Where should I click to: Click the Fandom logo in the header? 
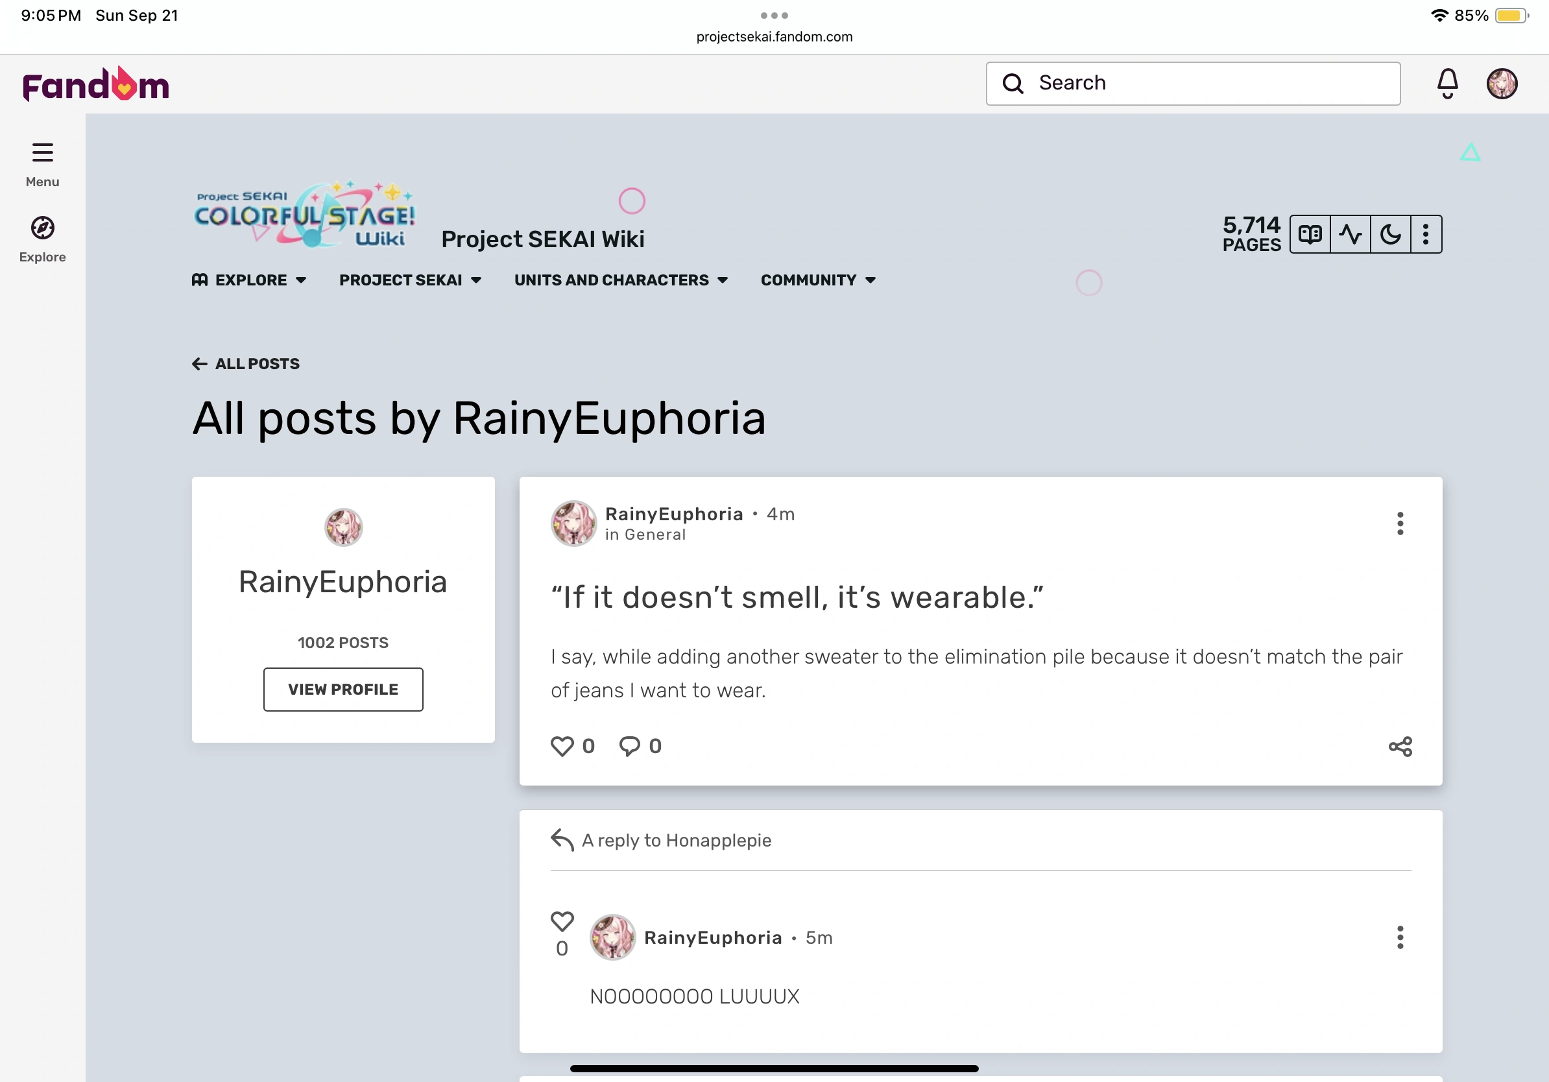click(95, 83)
